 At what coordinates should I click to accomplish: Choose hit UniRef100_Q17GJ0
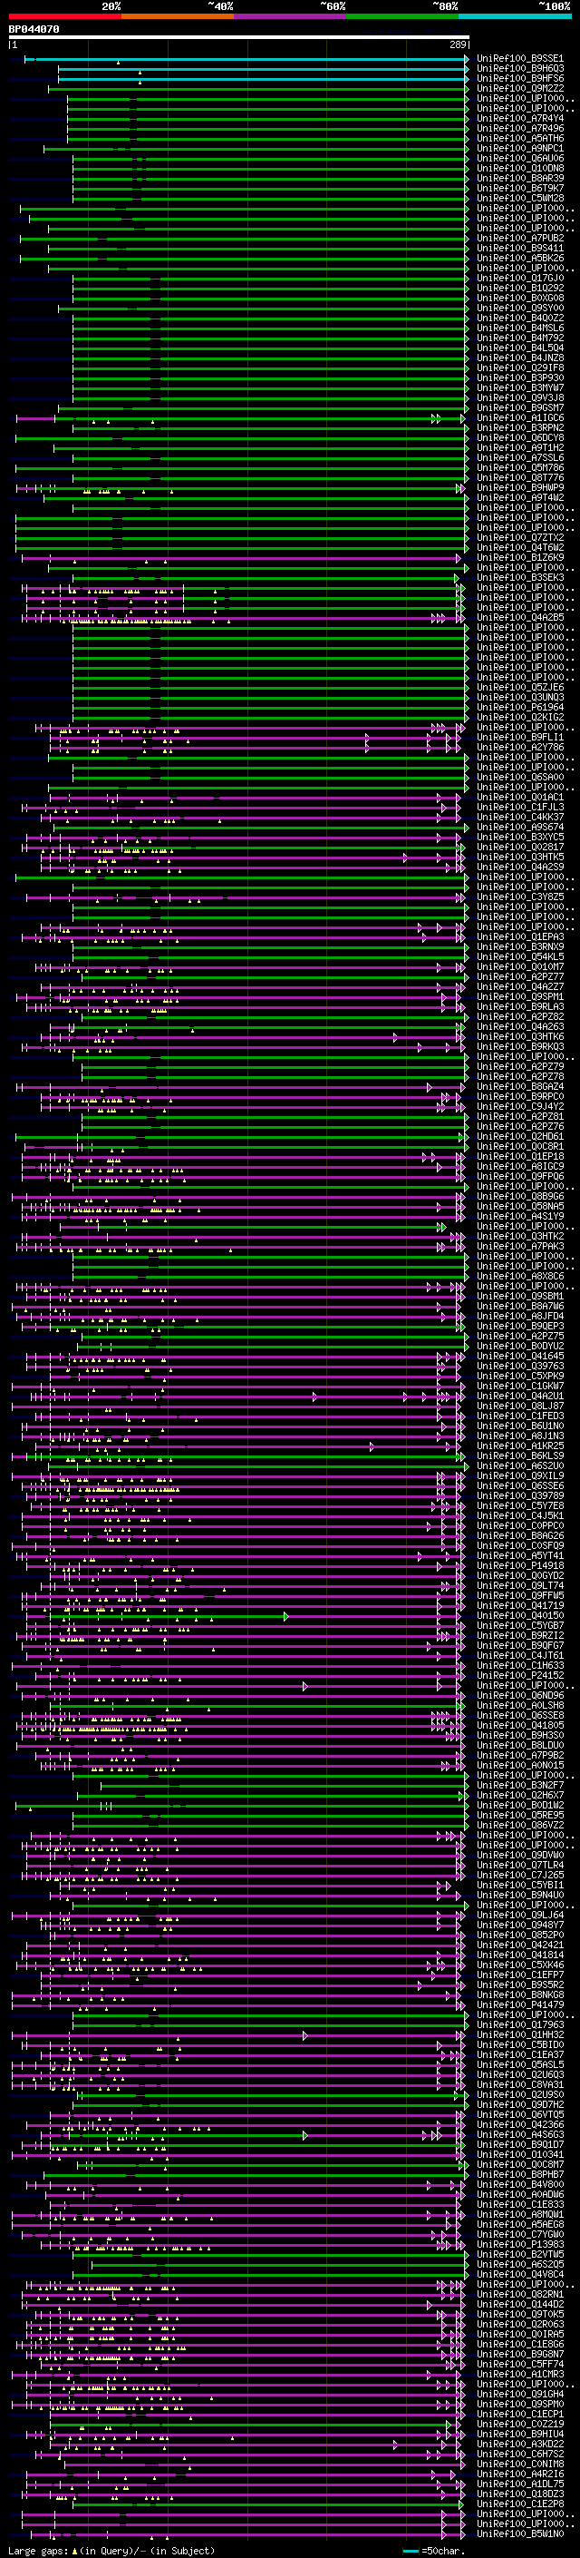pos(520,278)
